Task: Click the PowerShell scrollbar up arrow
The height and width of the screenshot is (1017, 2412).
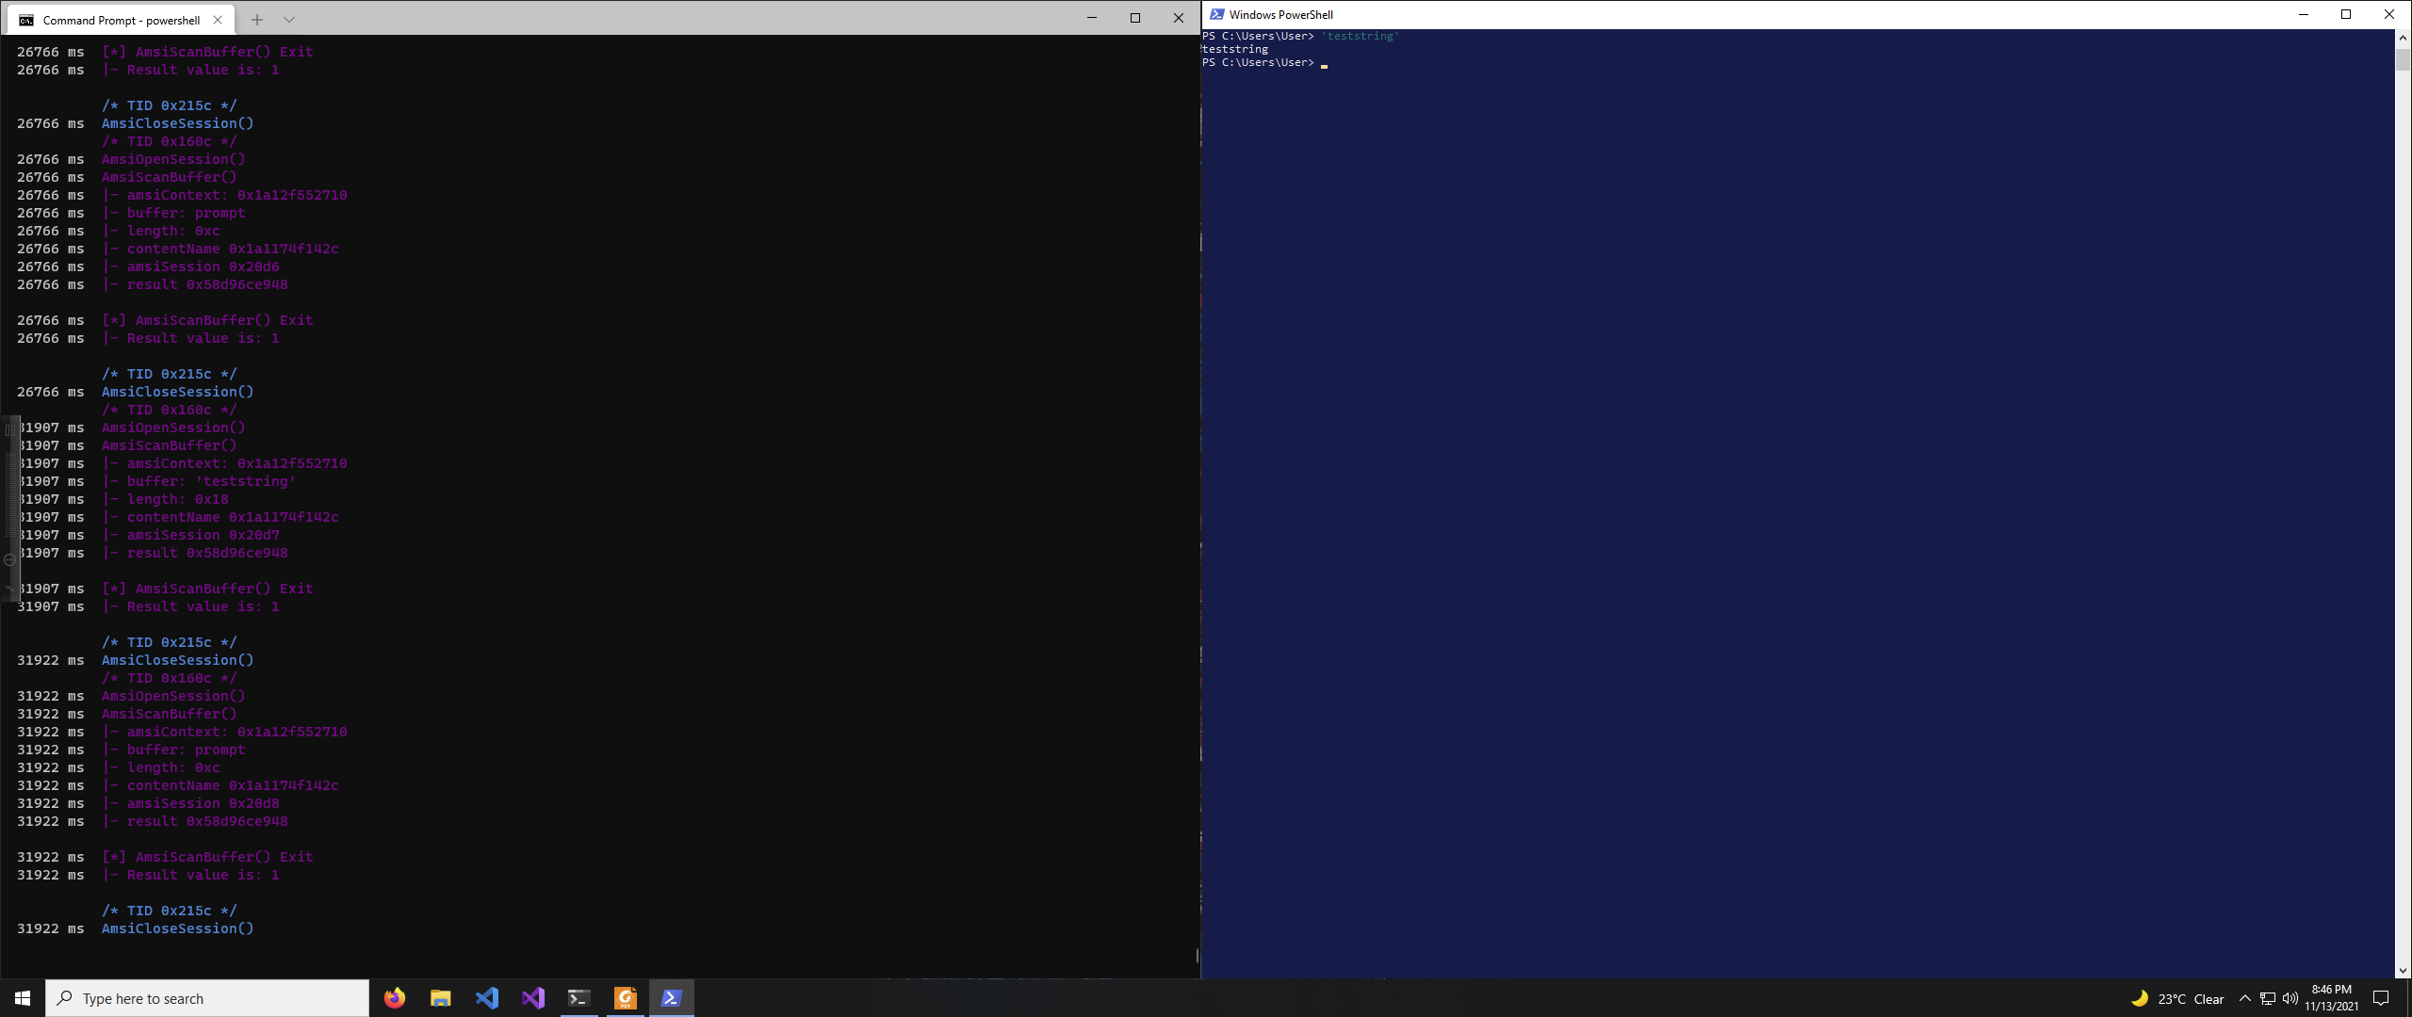Action: click(2403, 38)
